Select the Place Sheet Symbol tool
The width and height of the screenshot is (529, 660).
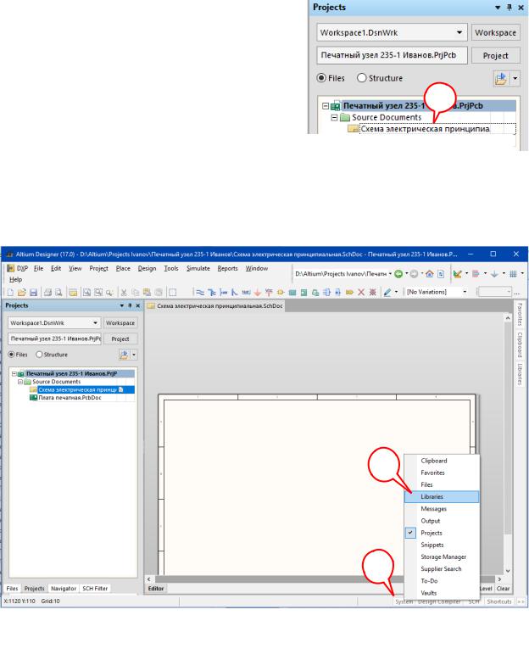(292, 292)
